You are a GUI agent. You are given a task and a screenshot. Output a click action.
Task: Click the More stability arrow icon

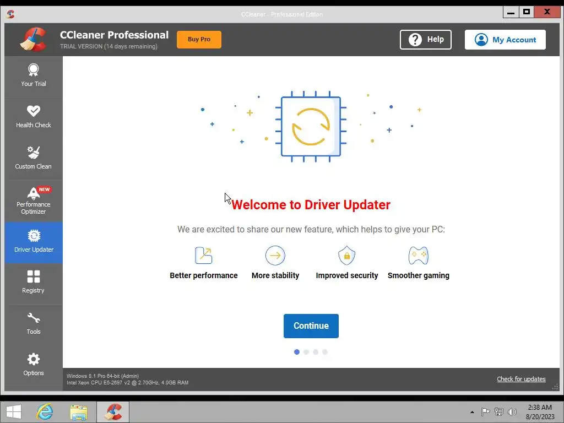[275, 256]
